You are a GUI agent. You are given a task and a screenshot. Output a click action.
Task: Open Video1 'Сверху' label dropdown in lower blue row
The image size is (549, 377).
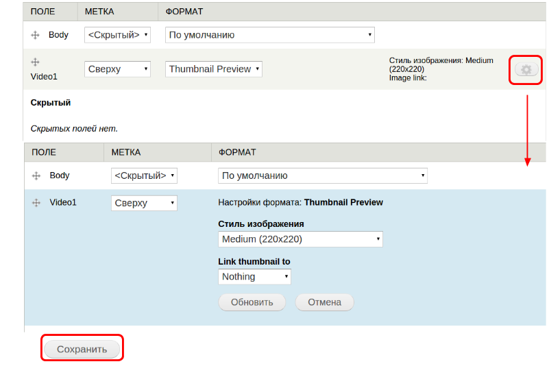[144, 203]
